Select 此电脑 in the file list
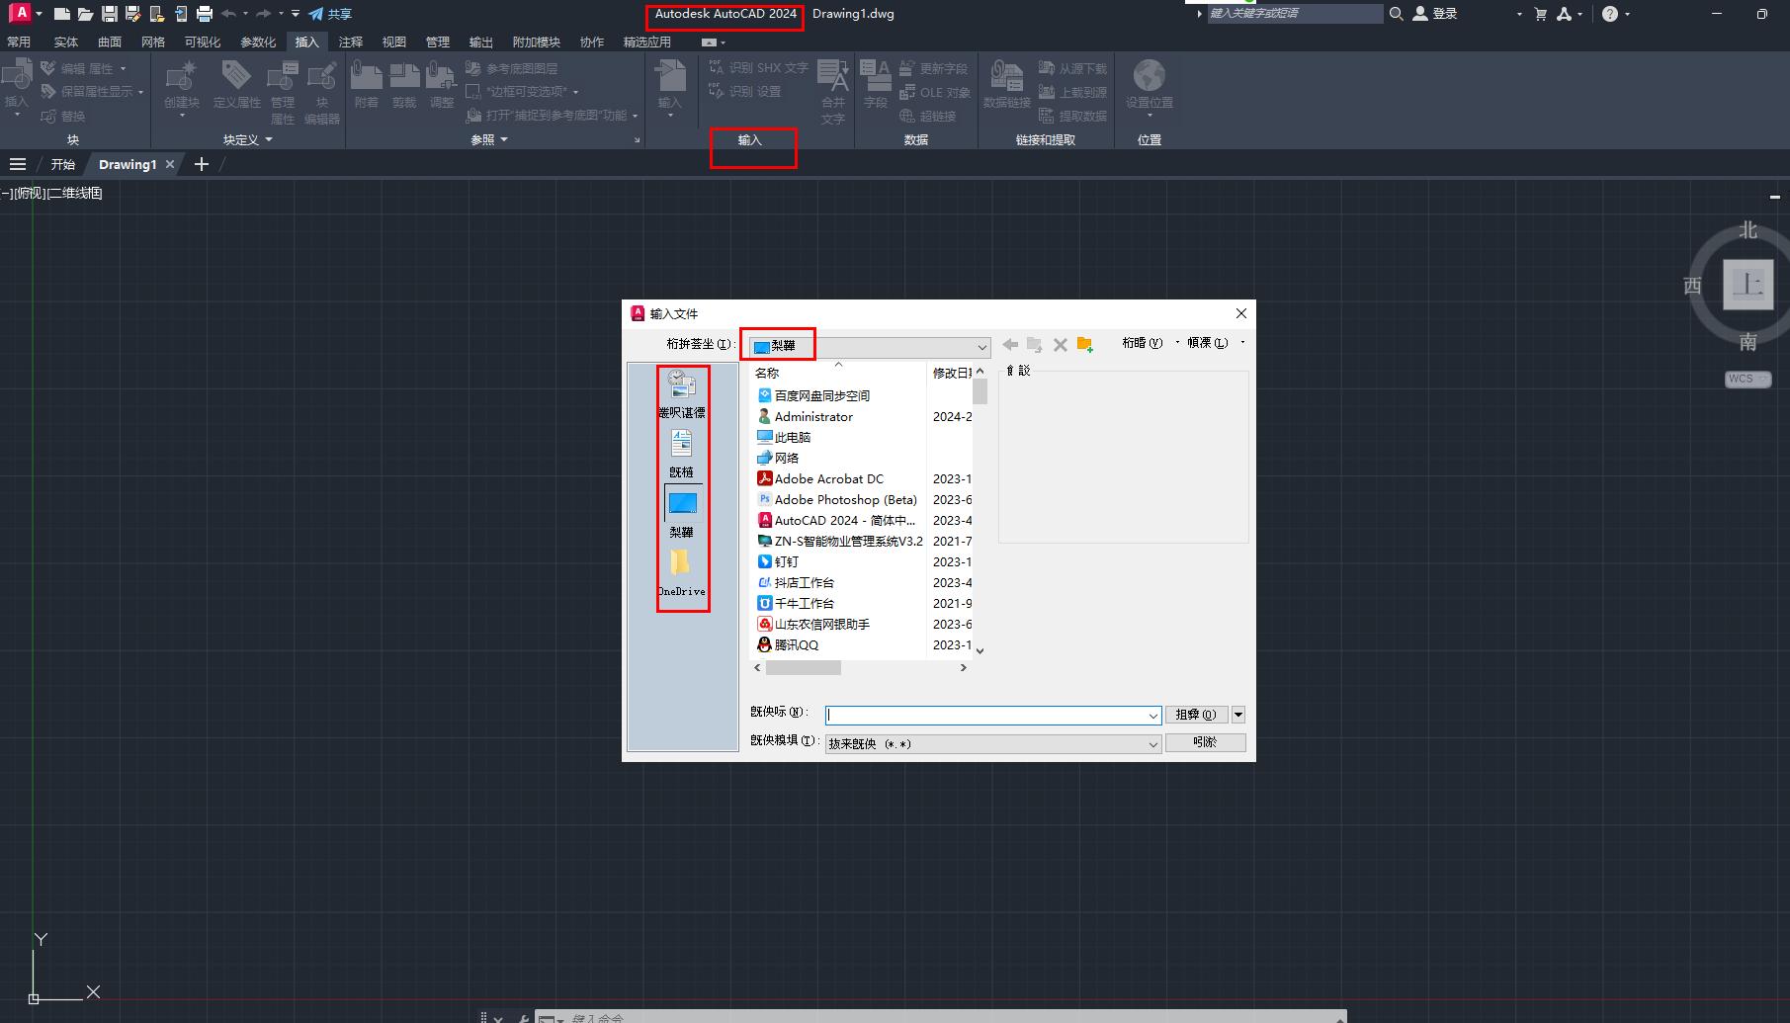The height and width of the screenshot is (1023, 1790). (784, 437)
